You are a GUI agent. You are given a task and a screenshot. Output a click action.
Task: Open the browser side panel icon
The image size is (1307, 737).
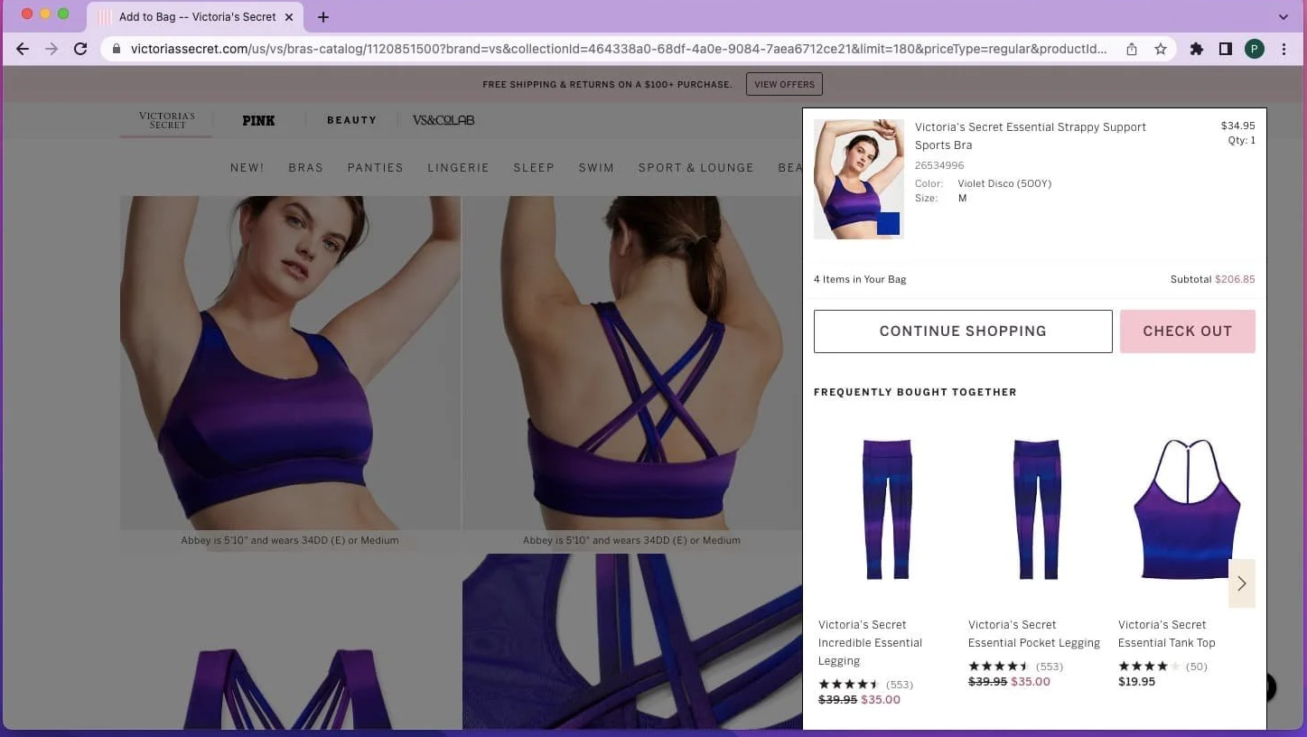click(x=1226, y=49)
